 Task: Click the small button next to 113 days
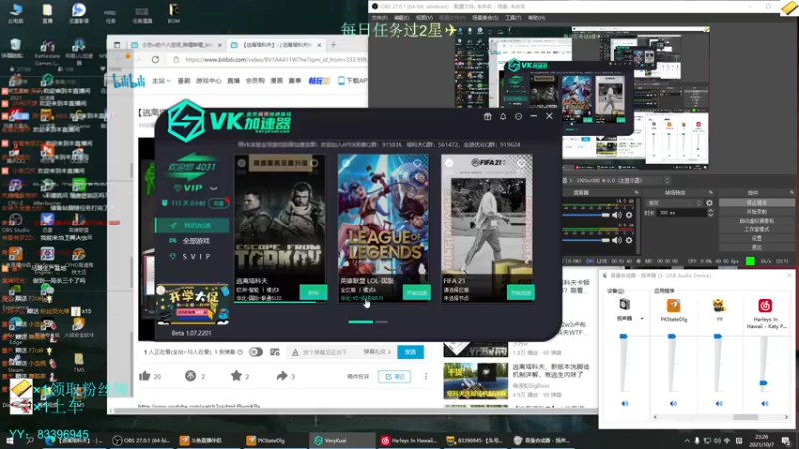(x=219, y=203)
